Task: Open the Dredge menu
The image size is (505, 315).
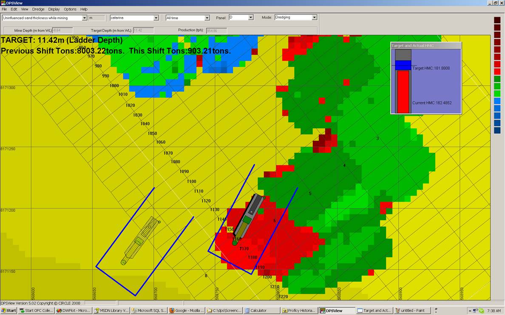Action: pos(38,9)
